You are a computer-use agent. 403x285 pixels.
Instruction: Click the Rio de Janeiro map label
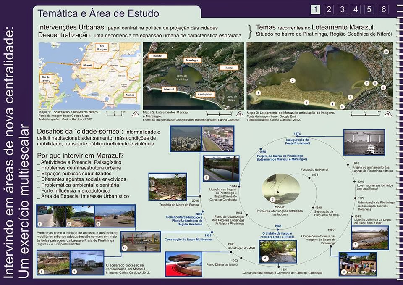(46, 79)
